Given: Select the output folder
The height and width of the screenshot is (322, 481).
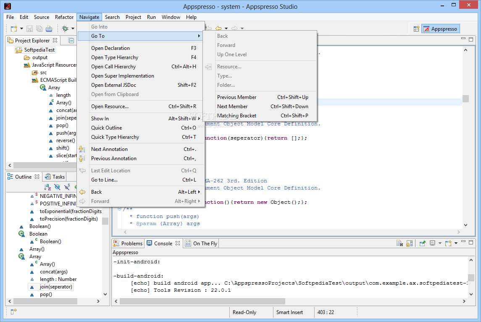Looking at the screenshot, I should (40, 57).
